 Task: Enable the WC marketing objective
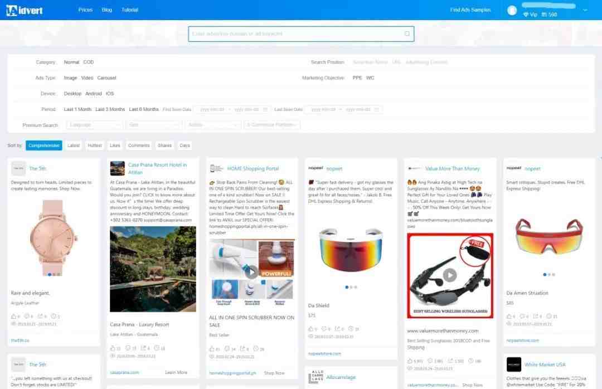pos(370,78)
